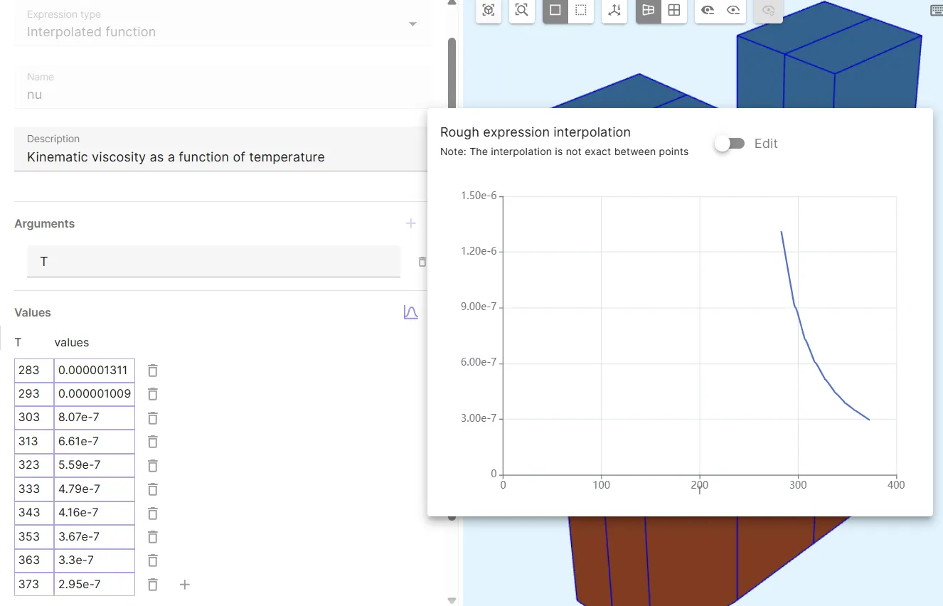The width and height of the screenshot is (943, 606).
Task: Open the keyboard shortcuts icon
Action: (936, 10)
